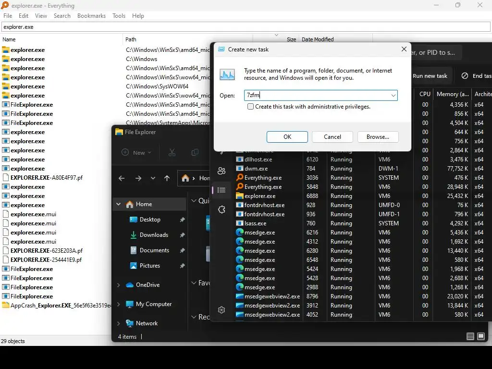The image size is (492, 369).
Task: Click the Home icon in File Explorer address bar
Action: click(x=185, y=178)
